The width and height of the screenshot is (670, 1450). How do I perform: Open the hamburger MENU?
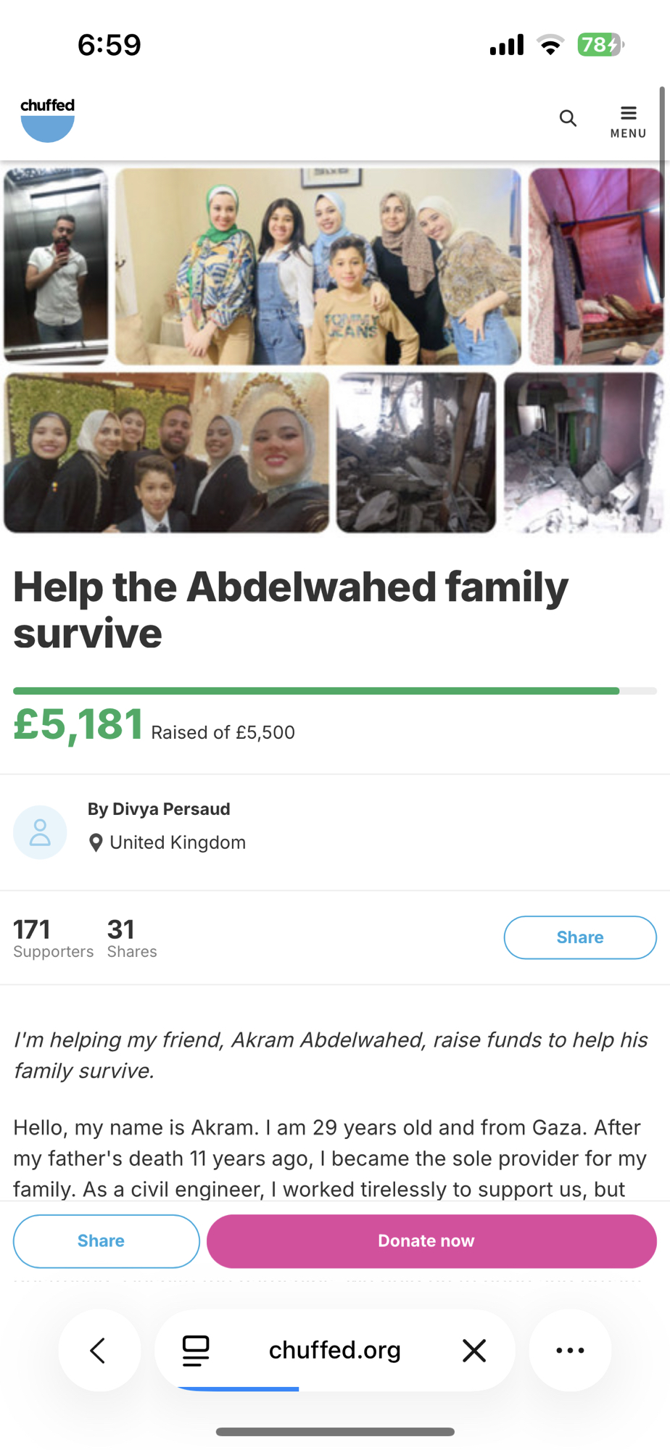click(x=628, y=122)
